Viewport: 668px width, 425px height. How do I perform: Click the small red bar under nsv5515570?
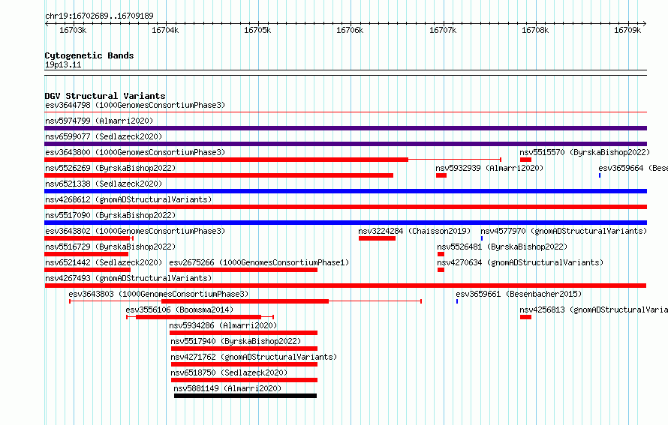(525, 160)
